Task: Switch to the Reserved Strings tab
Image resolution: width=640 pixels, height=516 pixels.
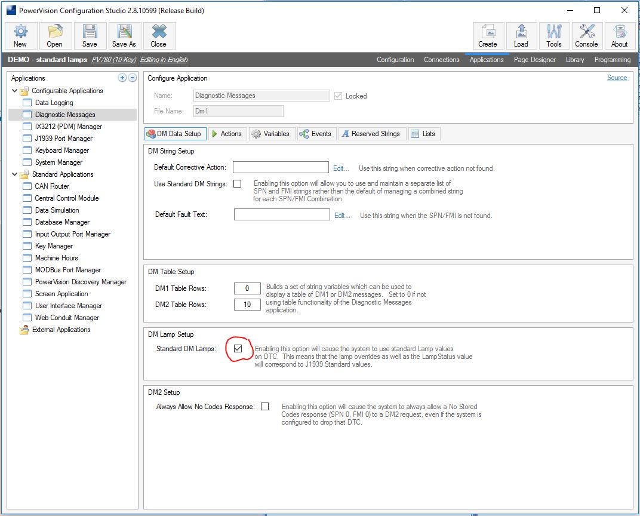Action: point(372,134)
